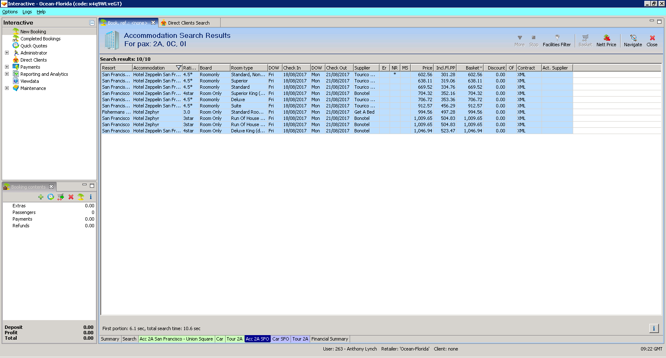Viewport: 666px width, 358px height.
Task: Expand the Maintenance tree node
Action: [x=7, y=88]
